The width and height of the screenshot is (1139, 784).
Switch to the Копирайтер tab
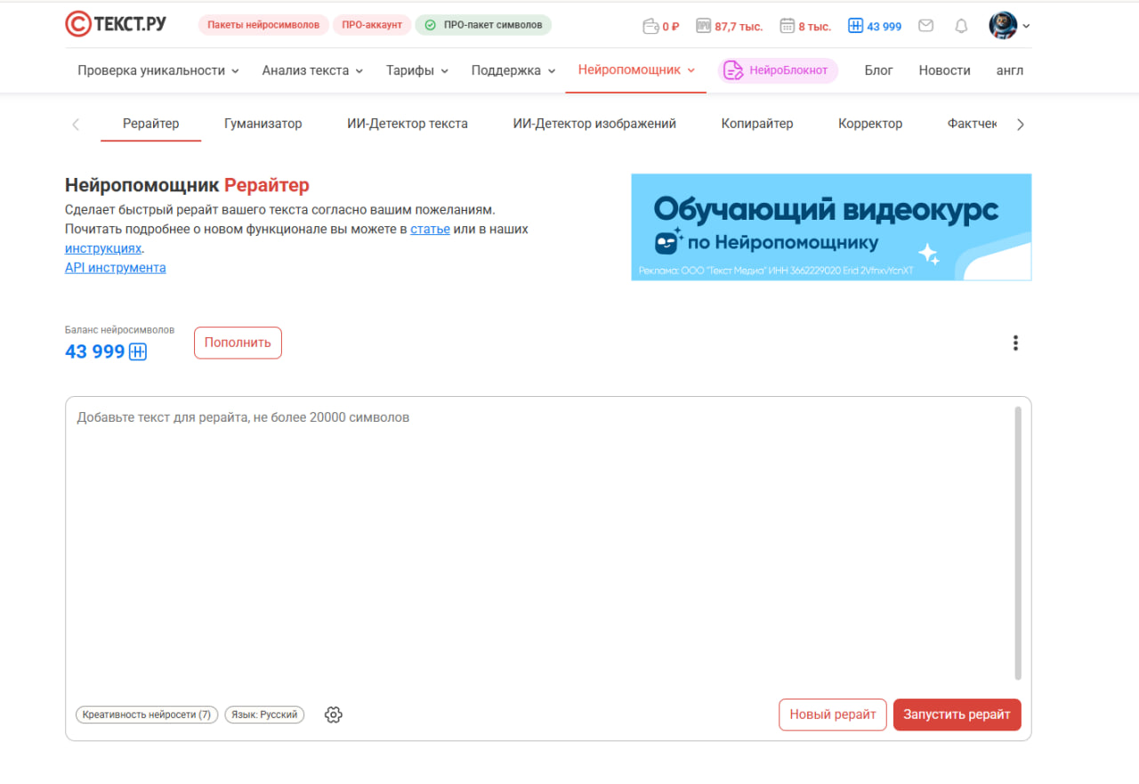pyautogui.click(x=757, y=124)
